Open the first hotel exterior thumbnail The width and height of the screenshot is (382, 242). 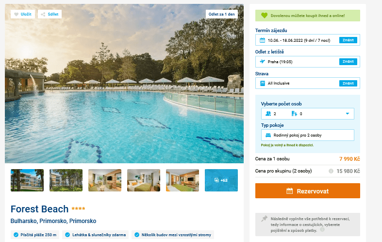coord(27,180)
